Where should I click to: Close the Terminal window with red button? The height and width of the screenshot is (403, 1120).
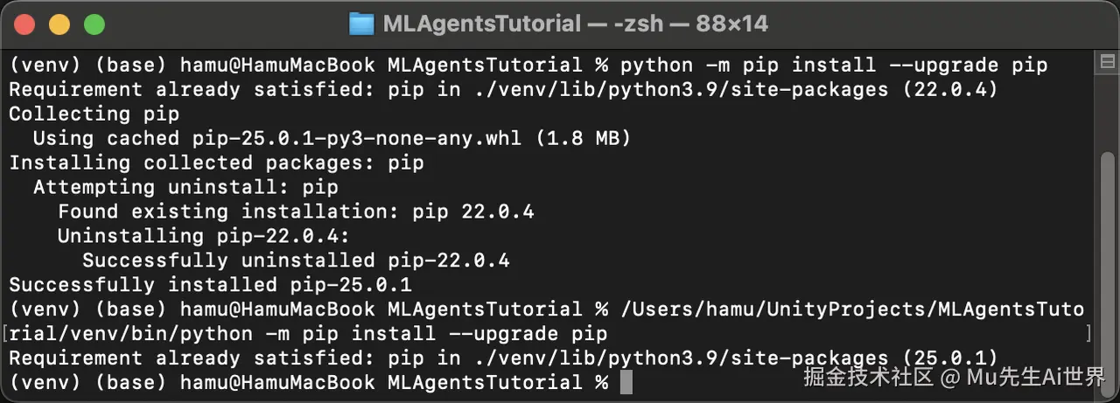pos(24,24)
